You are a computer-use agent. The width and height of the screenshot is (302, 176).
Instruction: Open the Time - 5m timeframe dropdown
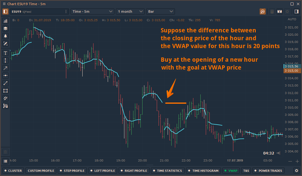pos(92,11)
